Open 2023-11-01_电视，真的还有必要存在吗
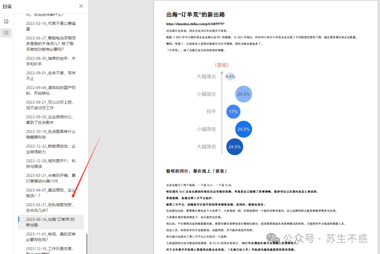This screenshot has width=380, height=254. pyautogui.click(x=50, y=236)
